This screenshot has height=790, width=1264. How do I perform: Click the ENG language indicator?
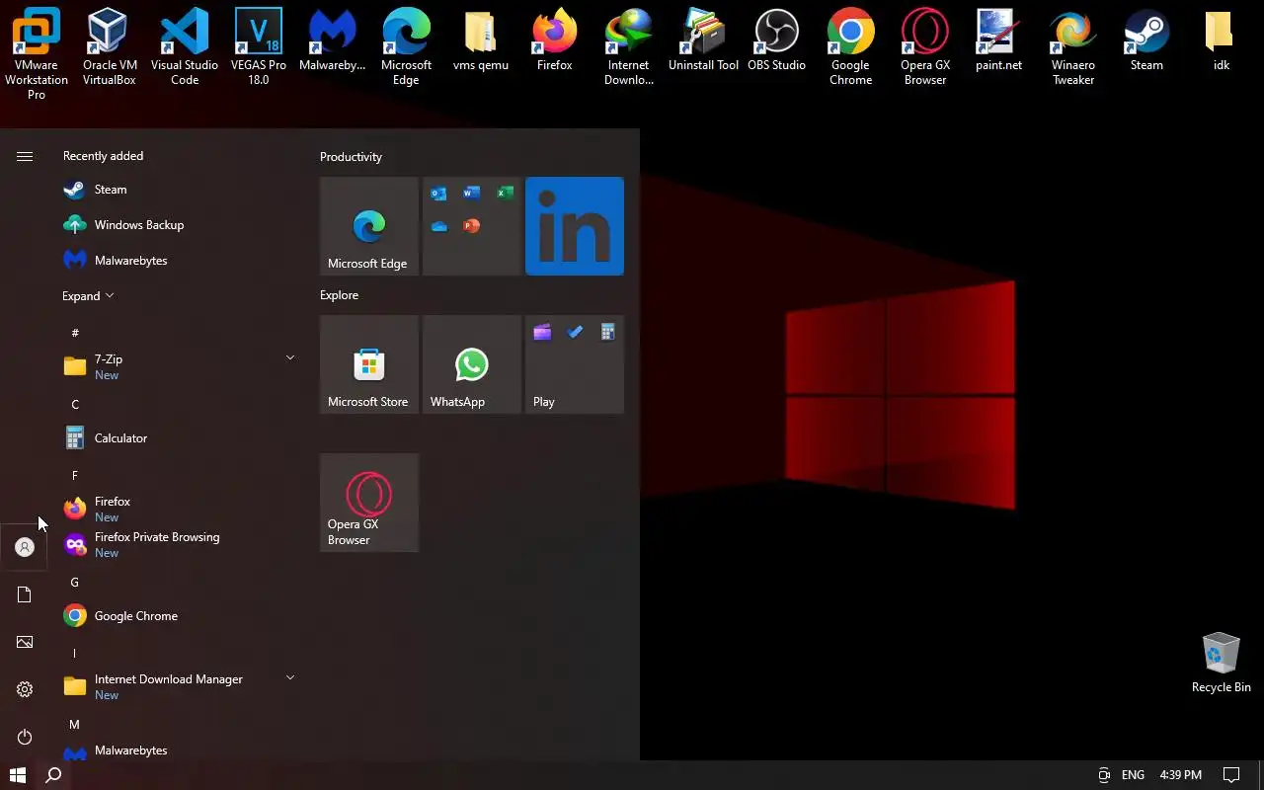(x=1133, y=775)
